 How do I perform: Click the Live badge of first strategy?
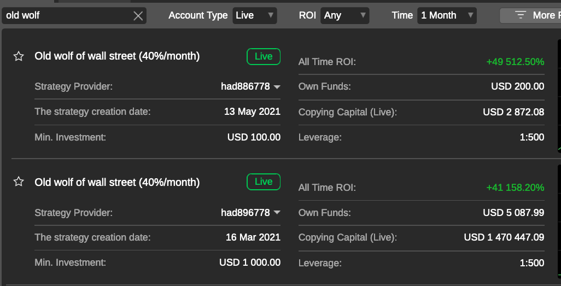click(264, 56)
